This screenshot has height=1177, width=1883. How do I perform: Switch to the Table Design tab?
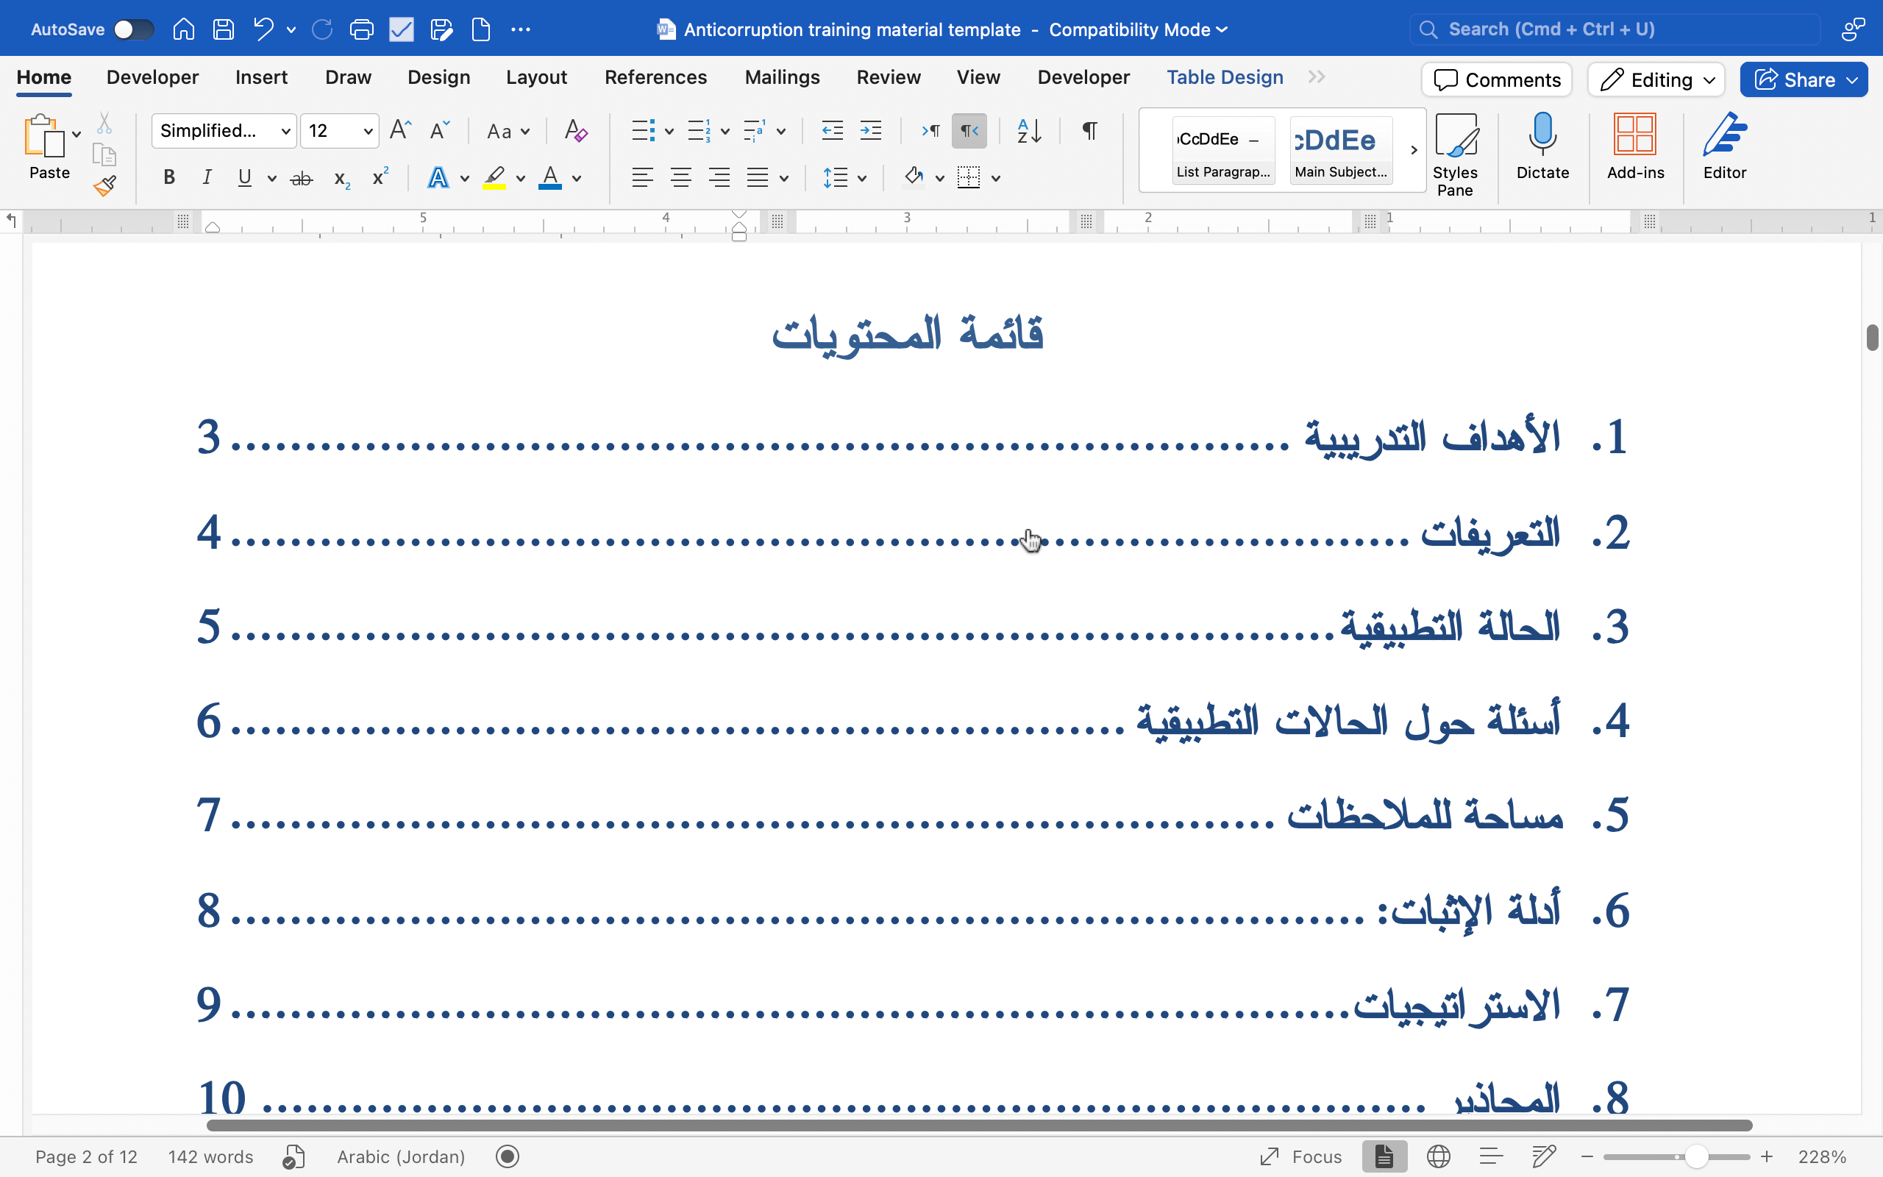click(1224, 77)
